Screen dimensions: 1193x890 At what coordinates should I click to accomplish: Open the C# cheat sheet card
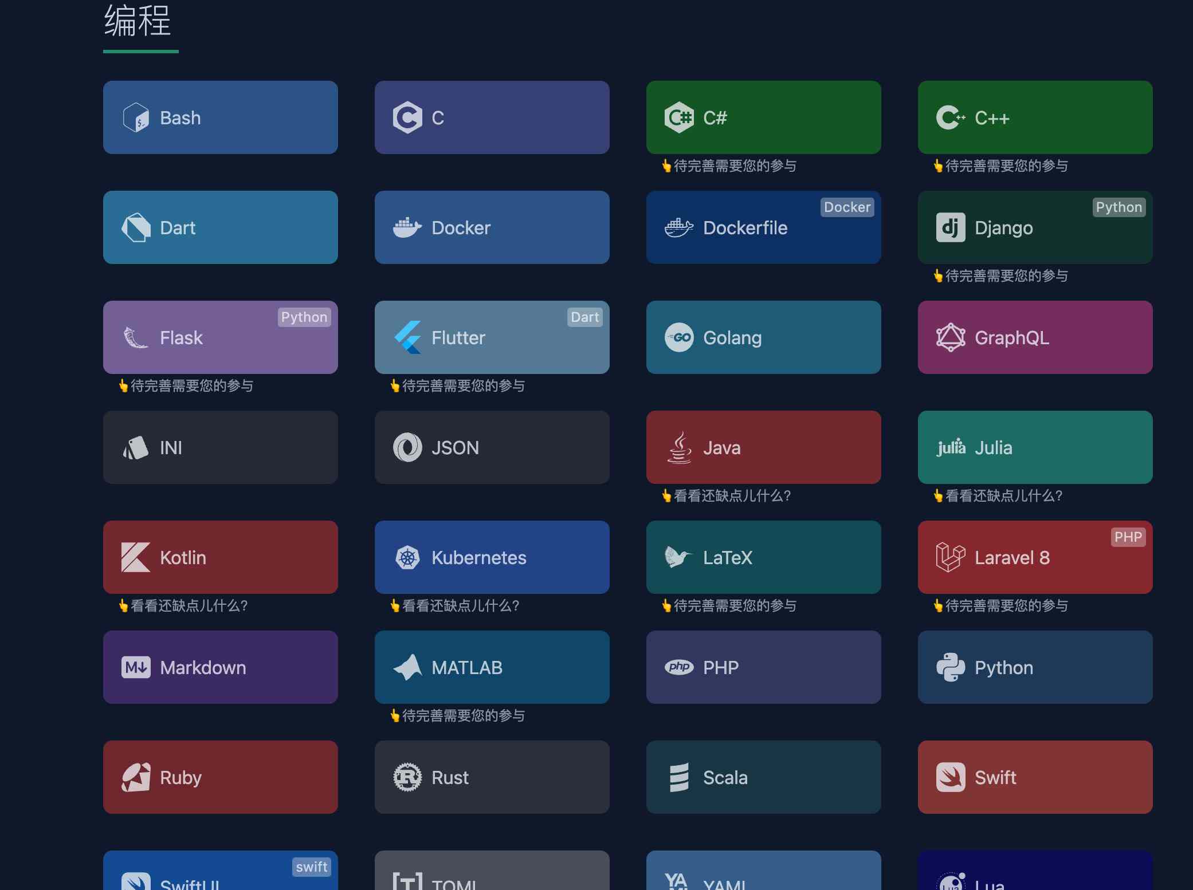click(x=763, y=117)
